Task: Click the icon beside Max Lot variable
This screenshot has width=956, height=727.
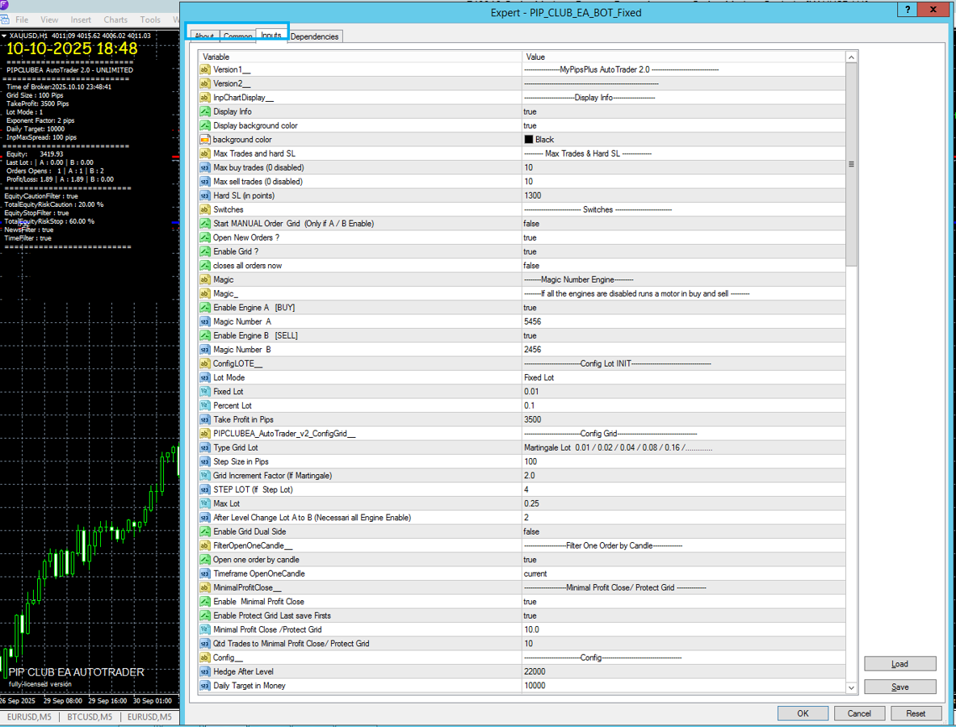Action: coord(205,503)
